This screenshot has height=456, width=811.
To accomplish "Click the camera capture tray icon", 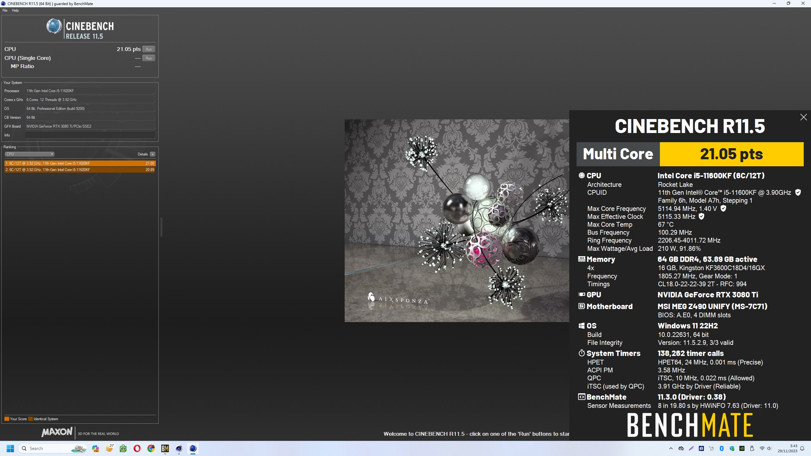I will (701, 448).
